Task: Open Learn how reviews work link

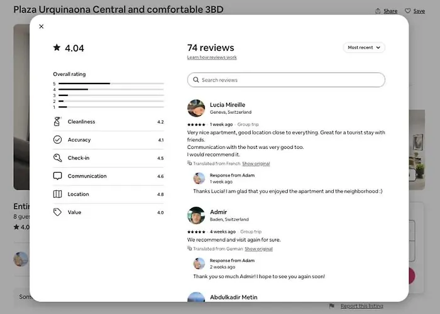Action: (x=212, y=57)
